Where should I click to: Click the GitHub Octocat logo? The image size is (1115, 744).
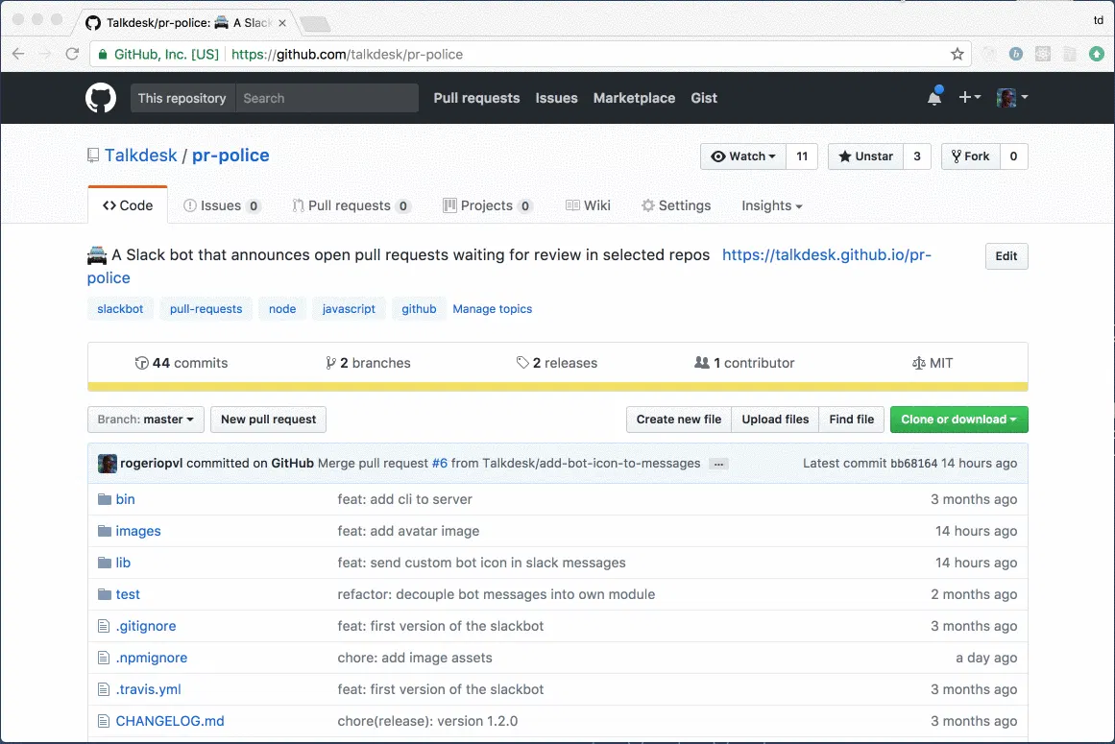101,98
